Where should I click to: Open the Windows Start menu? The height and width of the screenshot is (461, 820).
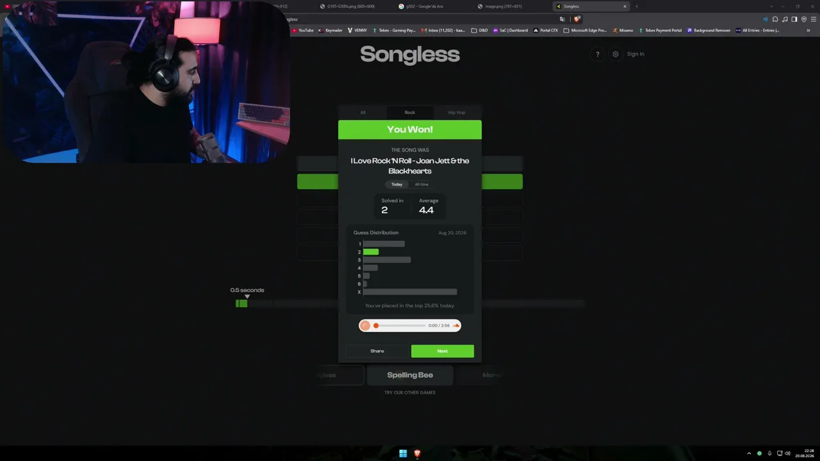coord(403,453)
